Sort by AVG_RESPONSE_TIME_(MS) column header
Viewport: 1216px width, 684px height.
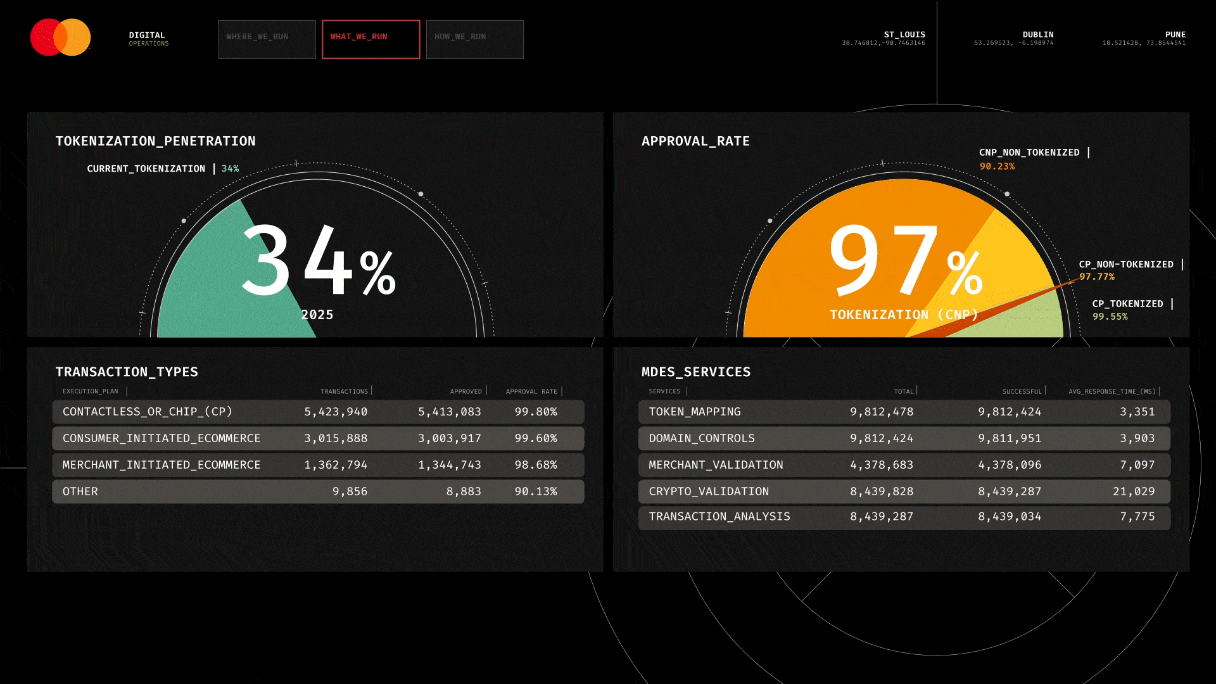[1111, 391]
